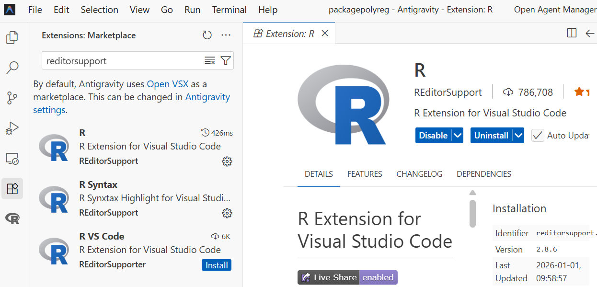Screen dimensions: 597x287
Task: Switch to the CHANGELOG tab
Action: [x=419, y=174]
